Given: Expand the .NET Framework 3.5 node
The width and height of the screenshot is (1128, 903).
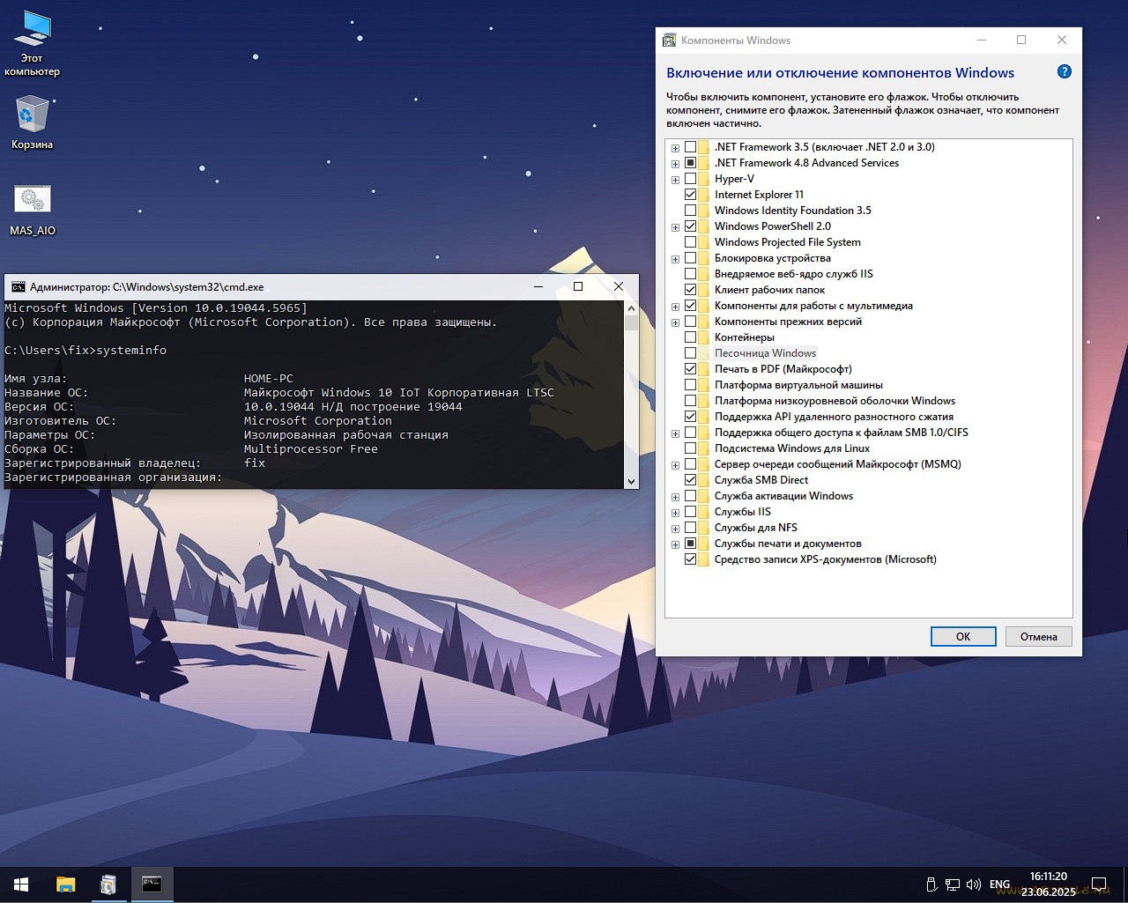Looking at the screenshot, I should (675, 148).
